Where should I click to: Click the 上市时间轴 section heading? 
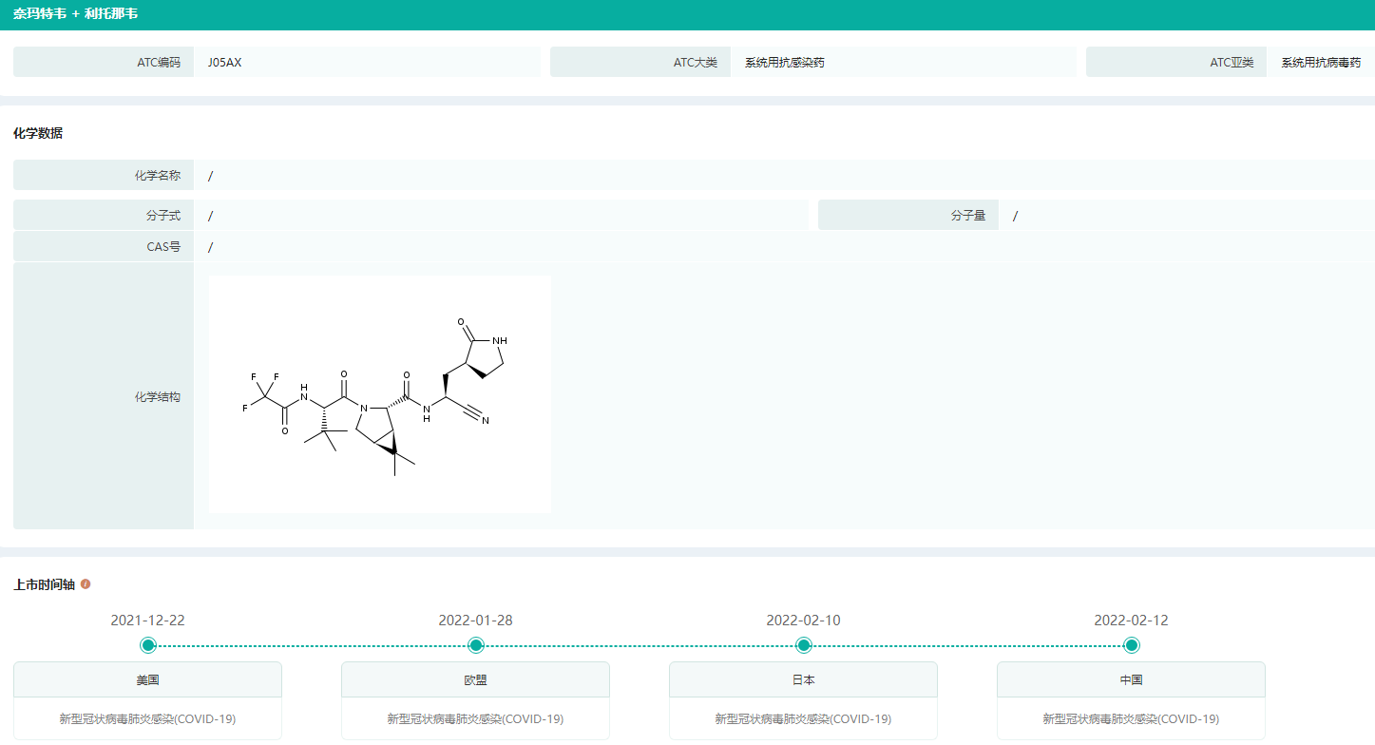(44, 584)
